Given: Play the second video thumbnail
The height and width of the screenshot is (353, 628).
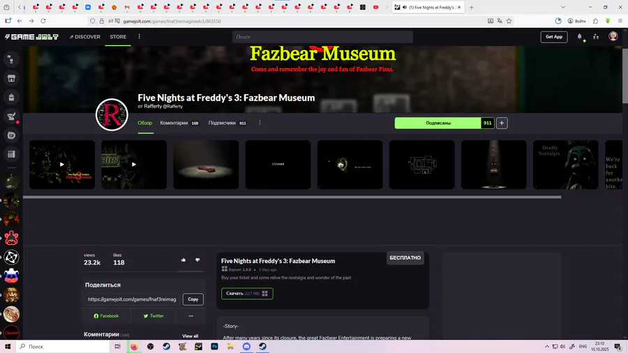Looking at the screenshot, I should (x=134, y=165).
